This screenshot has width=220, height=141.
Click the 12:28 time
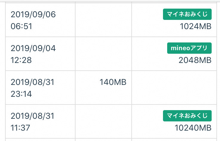(21, 60)
